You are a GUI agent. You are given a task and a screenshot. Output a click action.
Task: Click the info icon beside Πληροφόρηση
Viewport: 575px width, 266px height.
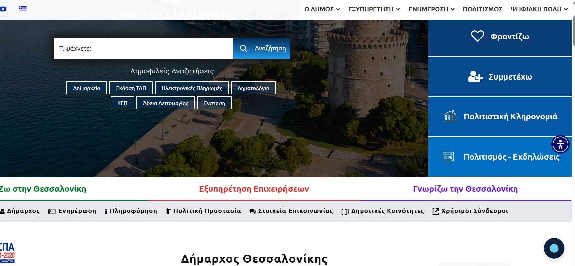106,211
